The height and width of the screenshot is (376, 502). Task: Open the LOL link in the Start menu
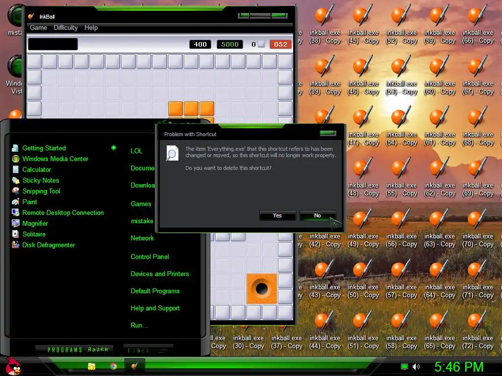(x=136, y=151)
